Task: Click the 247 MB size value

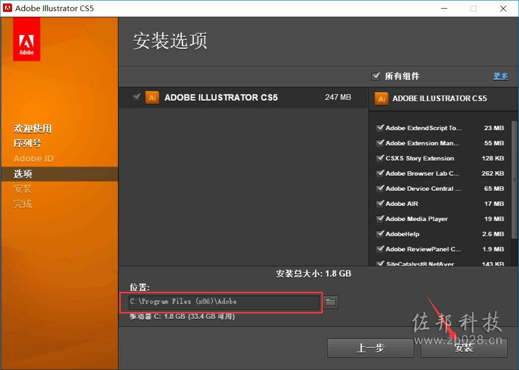Action: coord(338,97)
